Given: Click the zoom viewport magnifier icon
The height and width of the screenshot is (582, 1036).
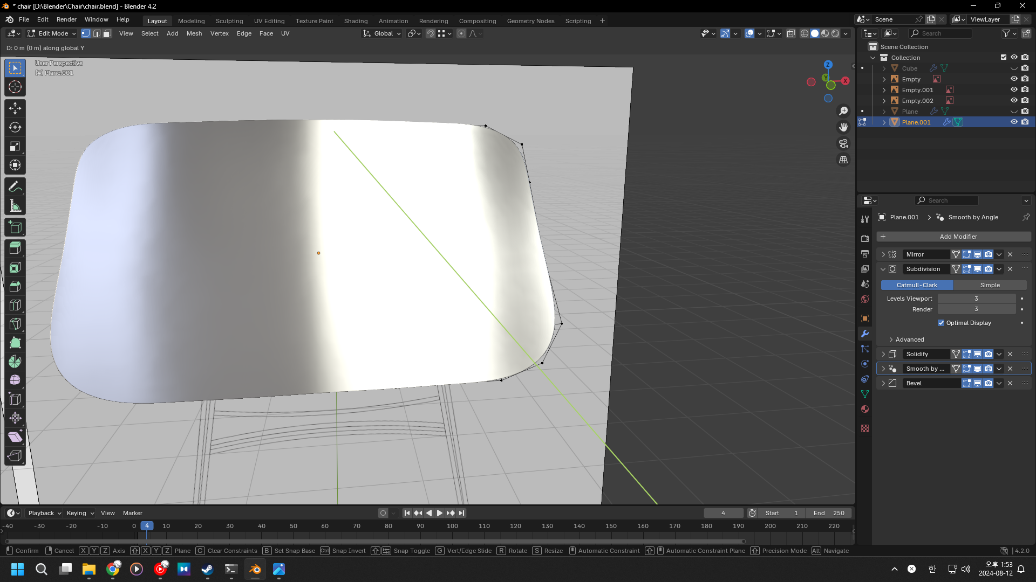Looking at the screenshot, I should pyautogui.click(x=843, y=111).
